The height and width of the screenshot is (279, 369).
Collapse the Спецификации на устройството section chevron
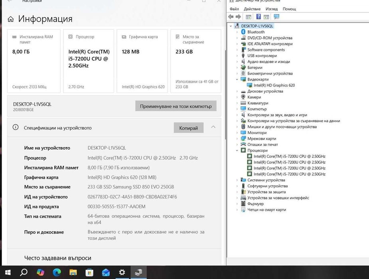point(213,127)
